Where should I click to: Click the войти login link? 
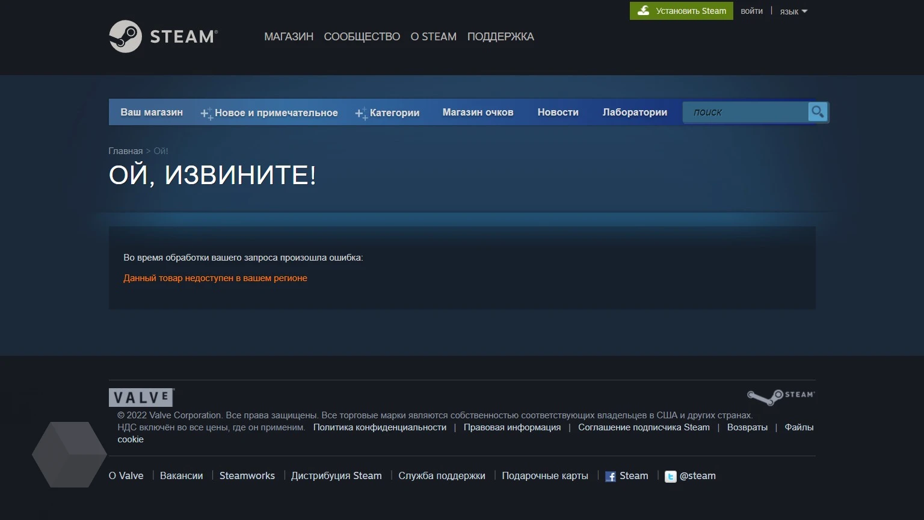[x=751, y=11]
